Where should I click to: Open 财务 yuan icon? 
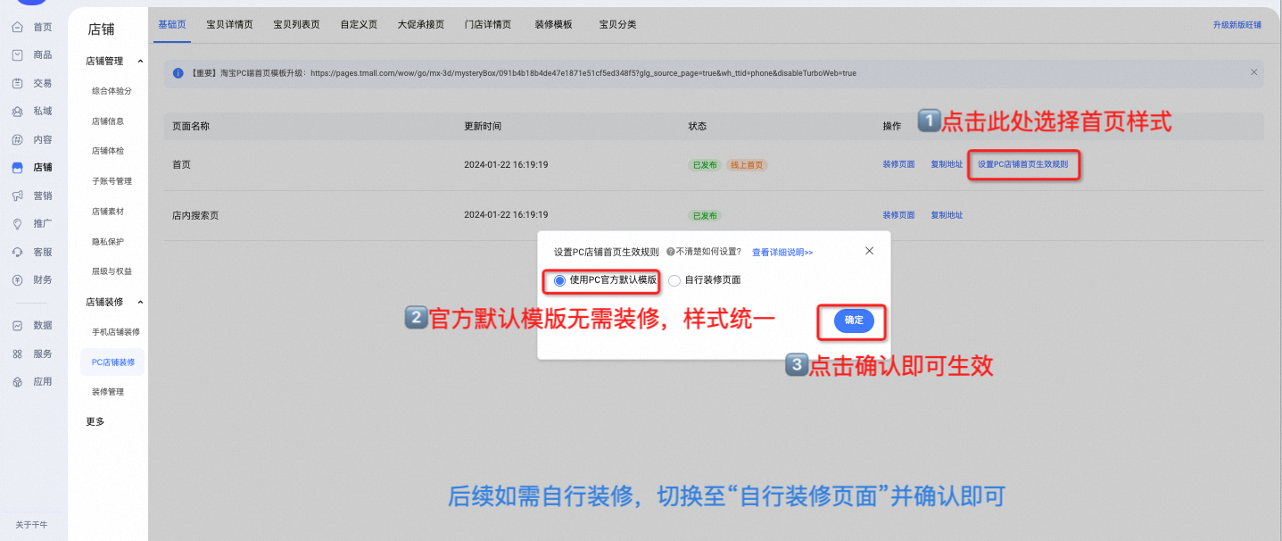pos(18,279)
